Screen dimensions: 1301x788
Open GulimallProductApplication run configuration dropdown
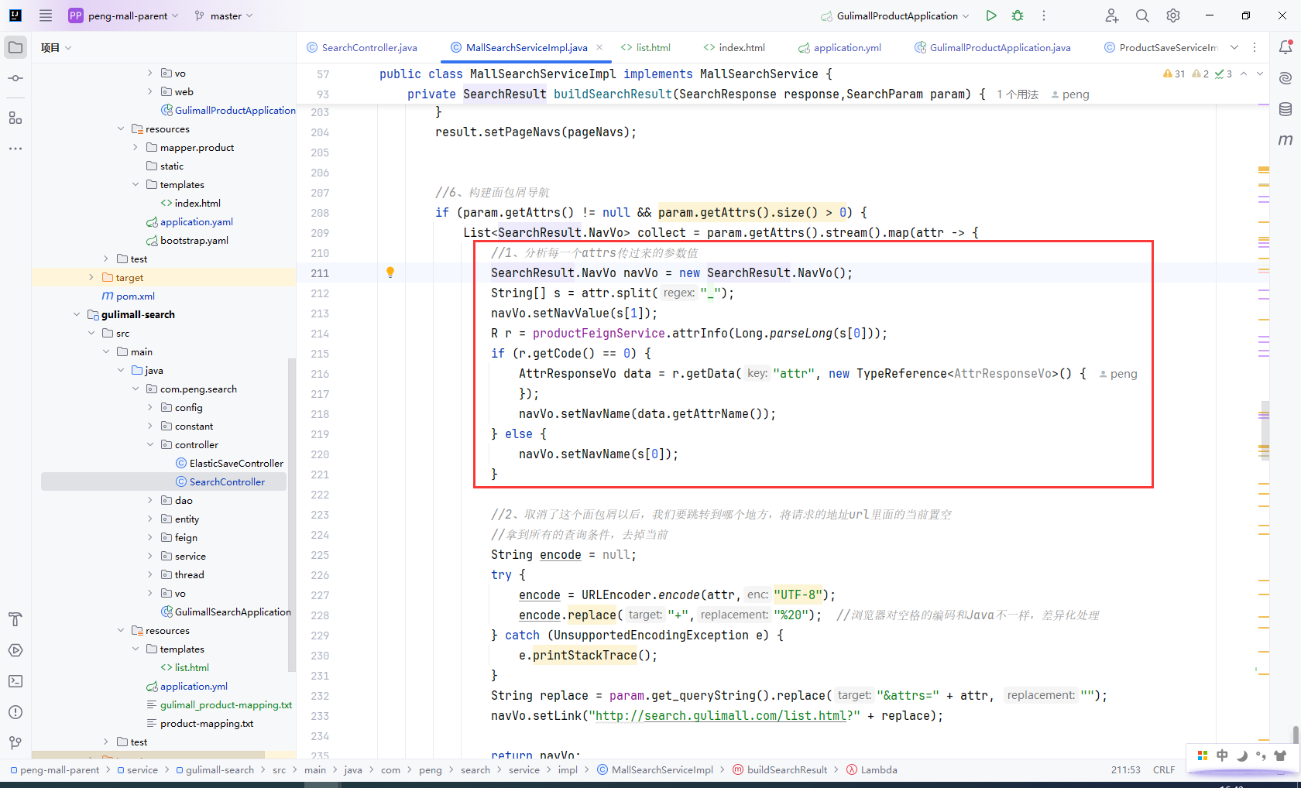tap(894, 15)
